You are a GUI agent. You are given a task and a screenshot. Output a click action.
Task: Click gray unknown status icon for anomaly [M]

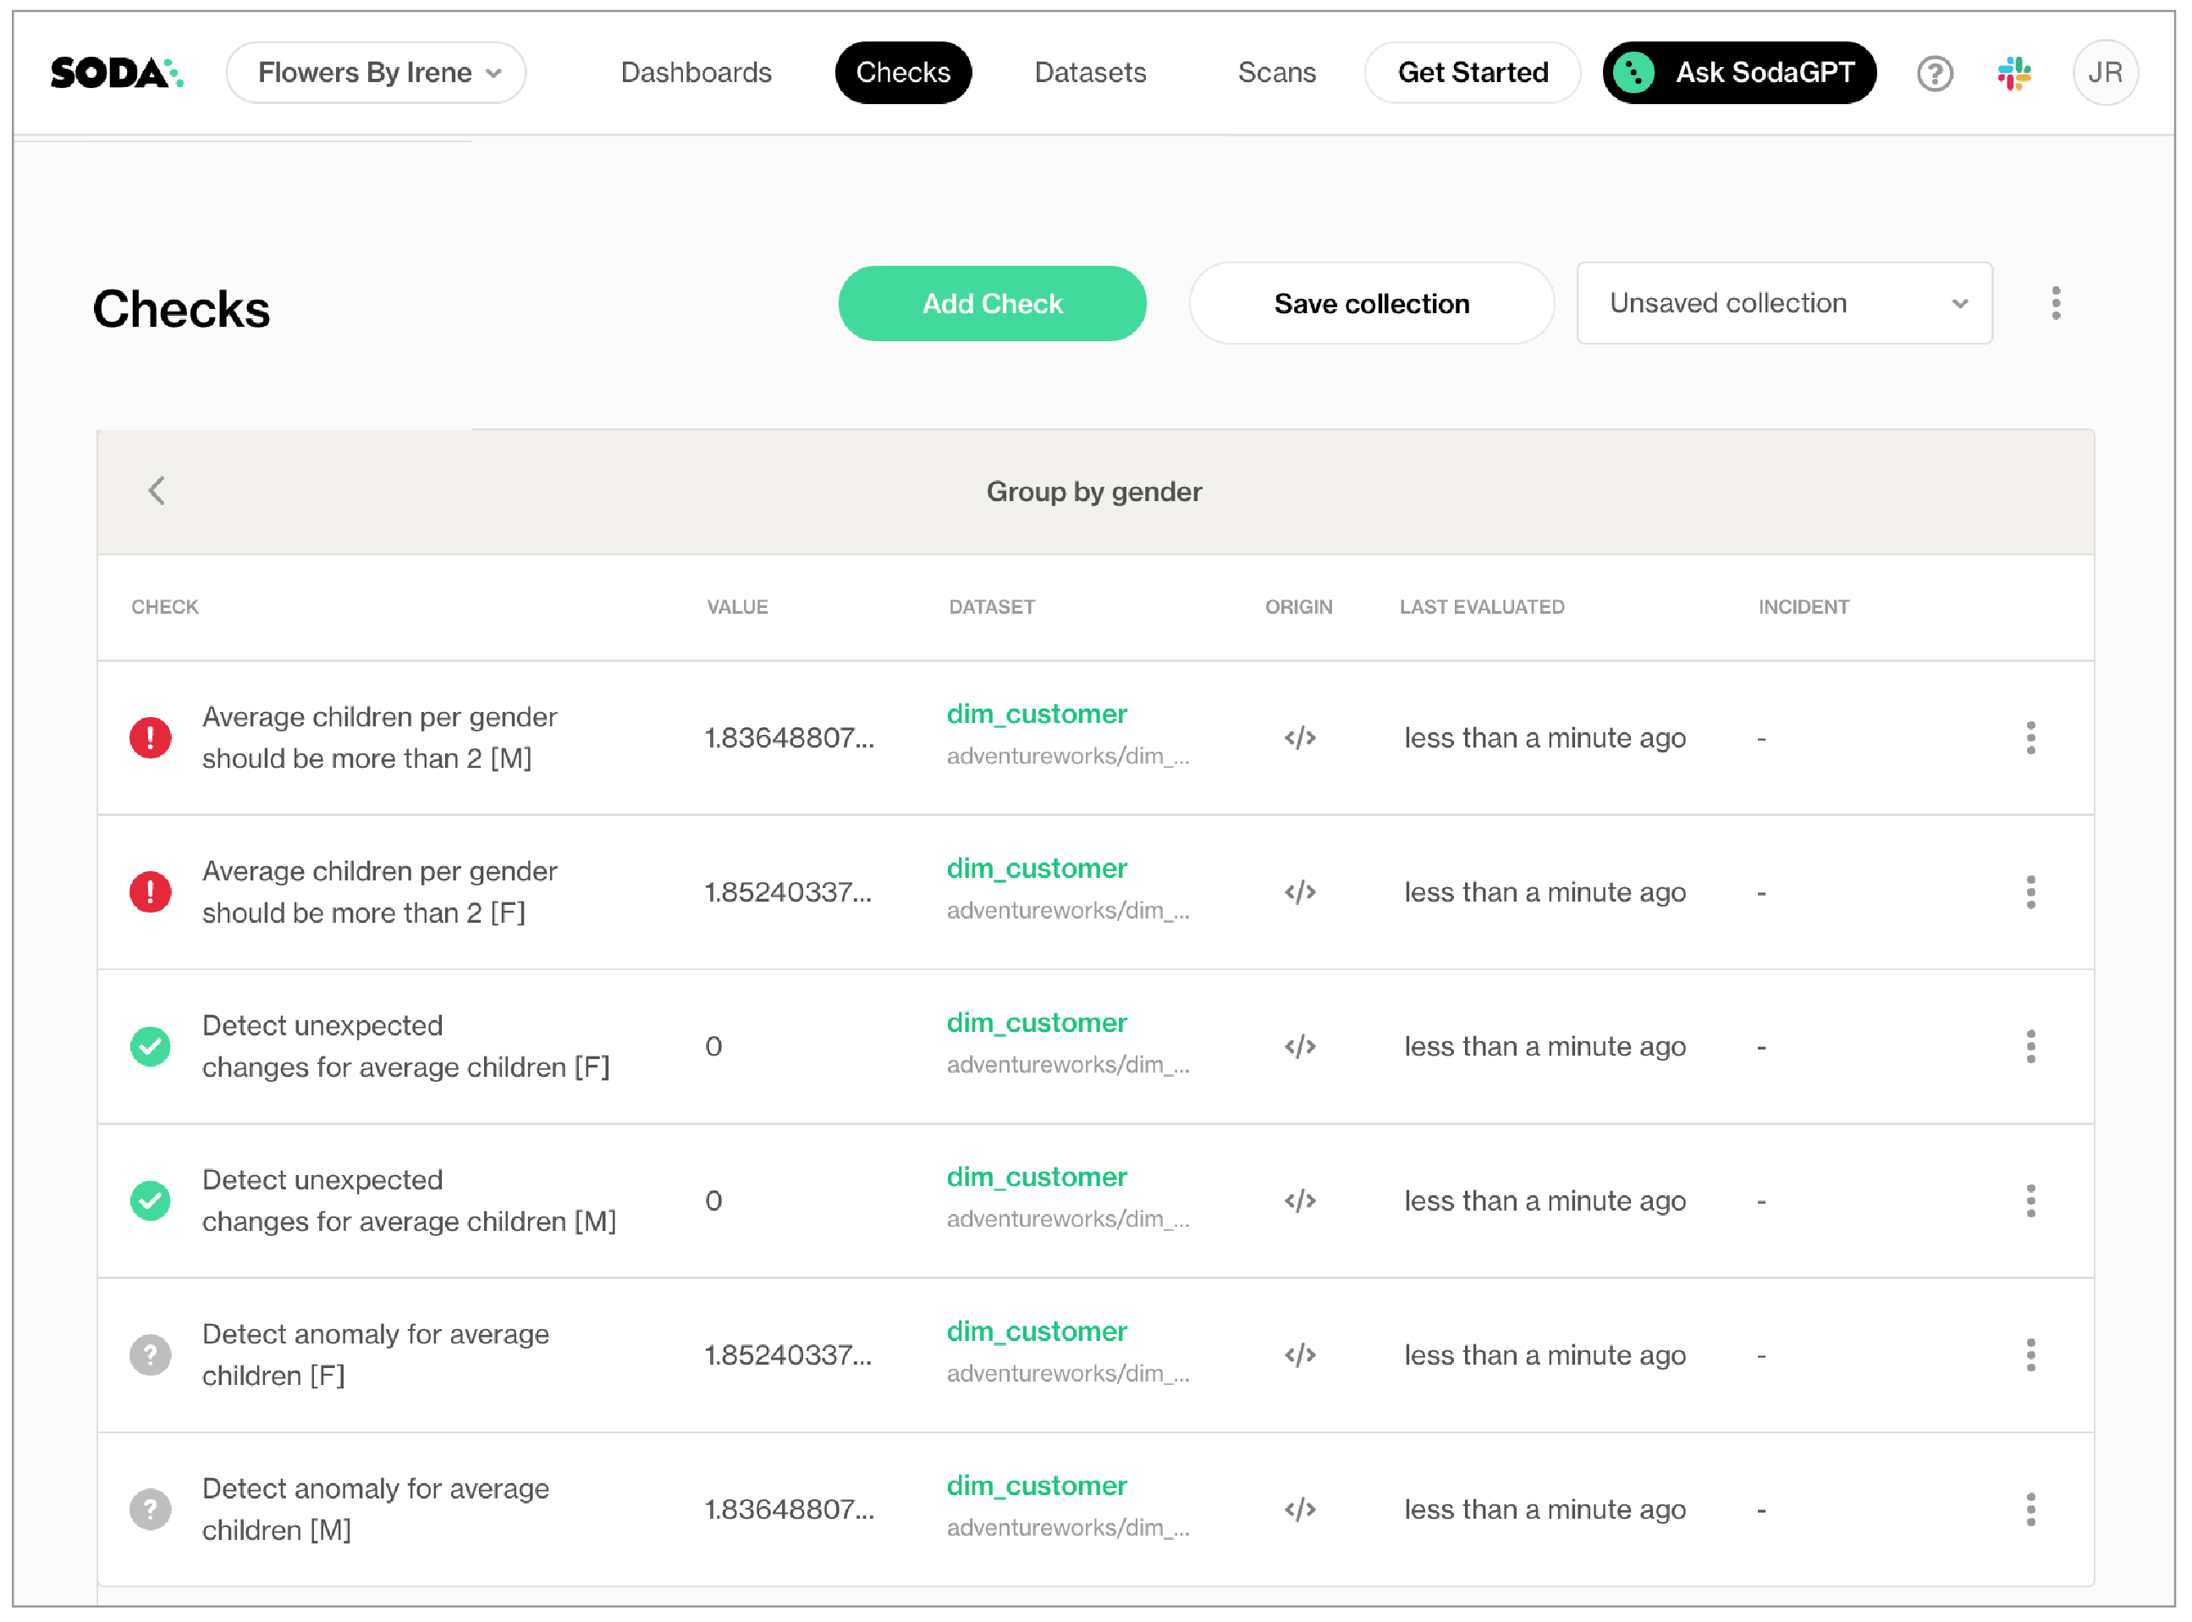[x=150, y=1510]
